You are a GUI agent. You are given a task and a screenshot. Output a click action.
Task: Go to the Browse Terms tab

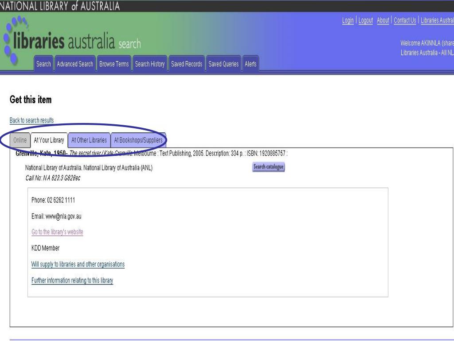click(x=114, y=64)
